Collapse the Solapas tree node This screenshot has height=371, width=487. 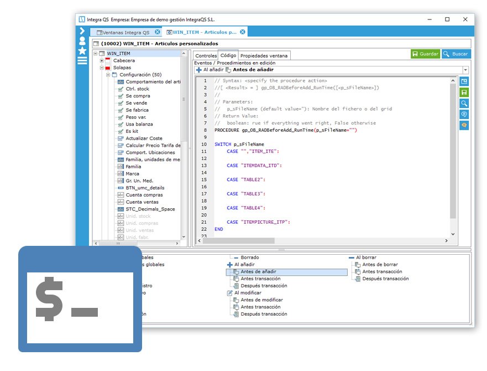102,68
